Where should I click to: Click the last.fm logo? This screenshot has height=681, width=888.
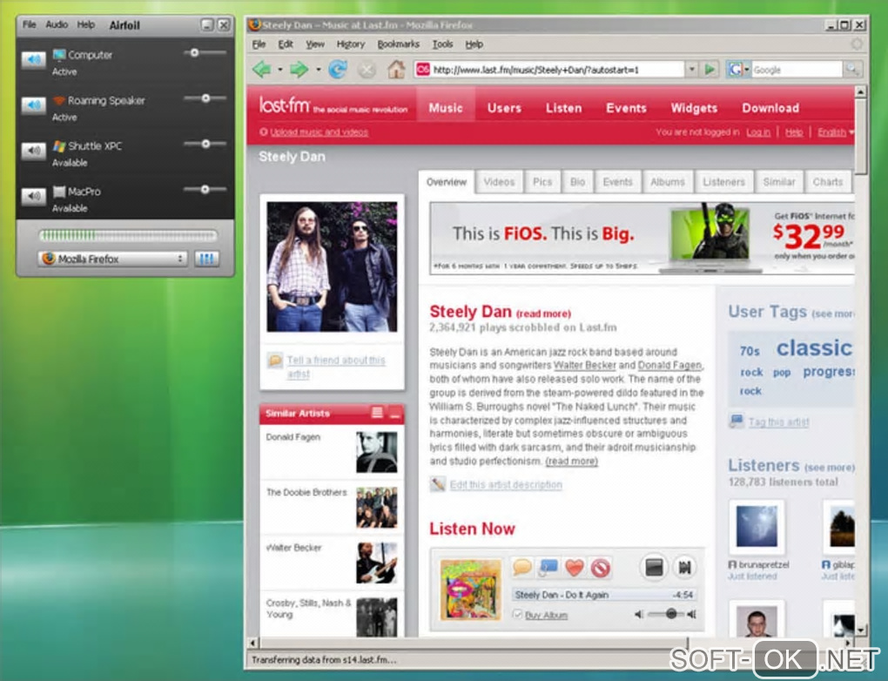pyautogui.click(x=285, y=105)
